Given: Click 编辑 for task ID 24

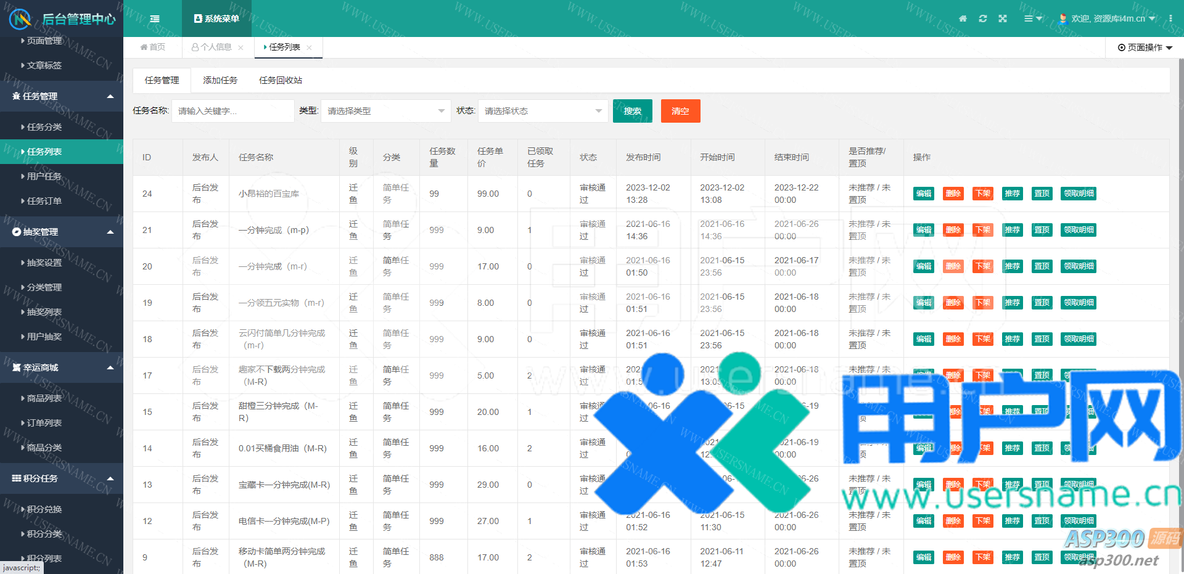Looking at the screenshot, I should click(x=923, y=194).
